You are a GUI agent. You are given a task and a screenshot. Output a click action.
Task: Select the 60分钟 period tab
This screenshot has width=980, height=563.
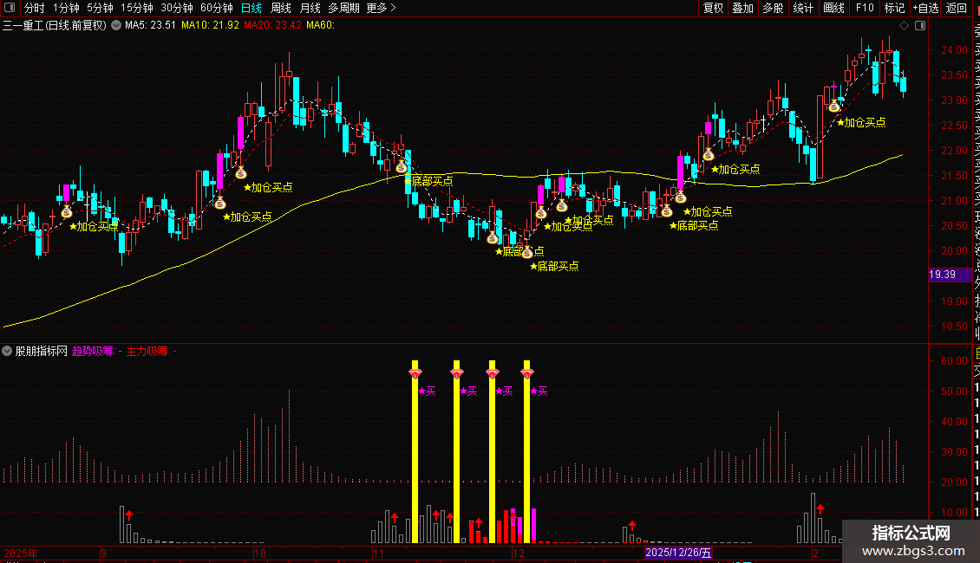(217, 8)
